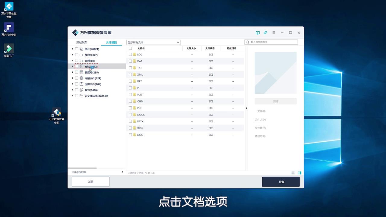Click the activation key icon
The height and width of the screenshot is (217, 386).
(x=265, y=33)
